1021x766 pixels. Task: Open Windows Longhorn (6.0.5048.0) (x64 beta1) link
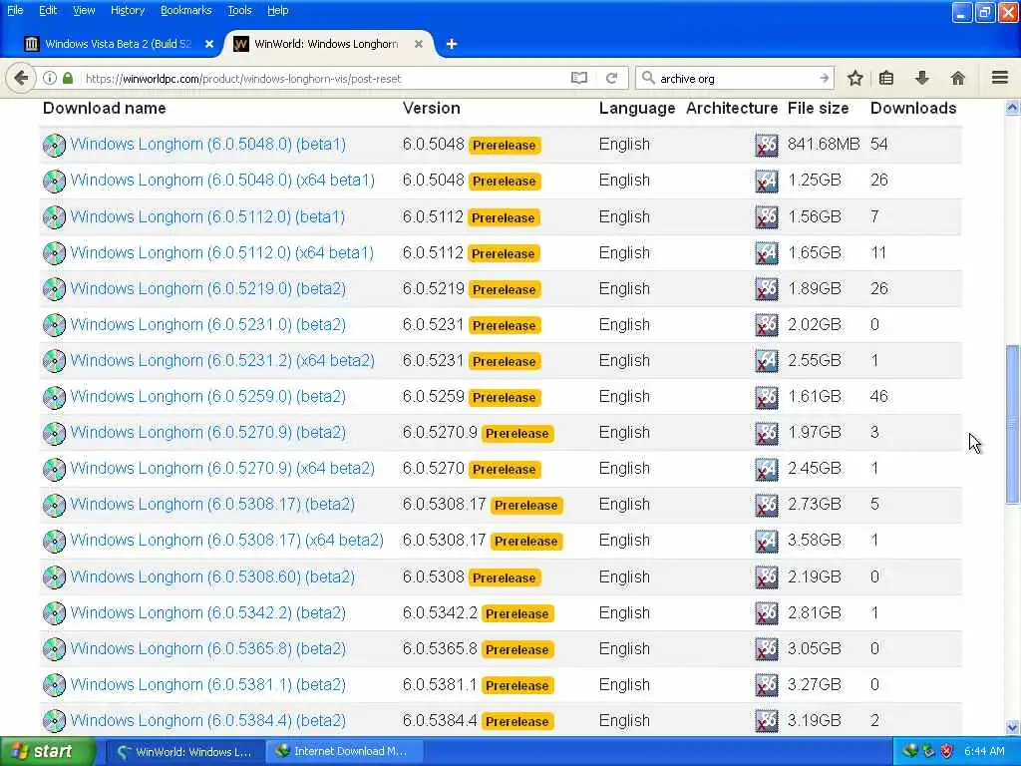coord(222,181)
